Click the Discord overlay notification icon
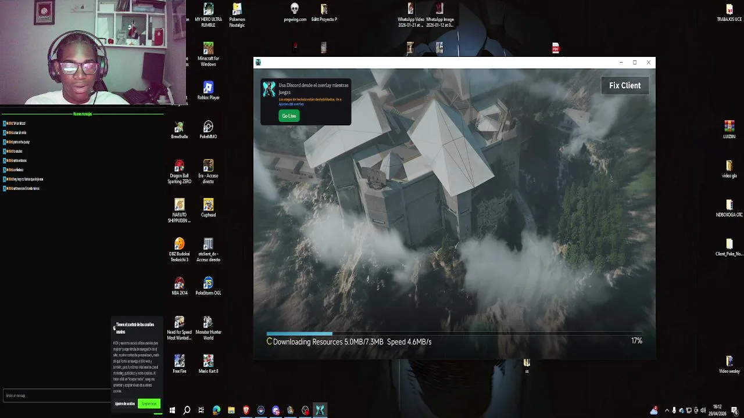Screen dimensions: 744x418 point(269,89)
